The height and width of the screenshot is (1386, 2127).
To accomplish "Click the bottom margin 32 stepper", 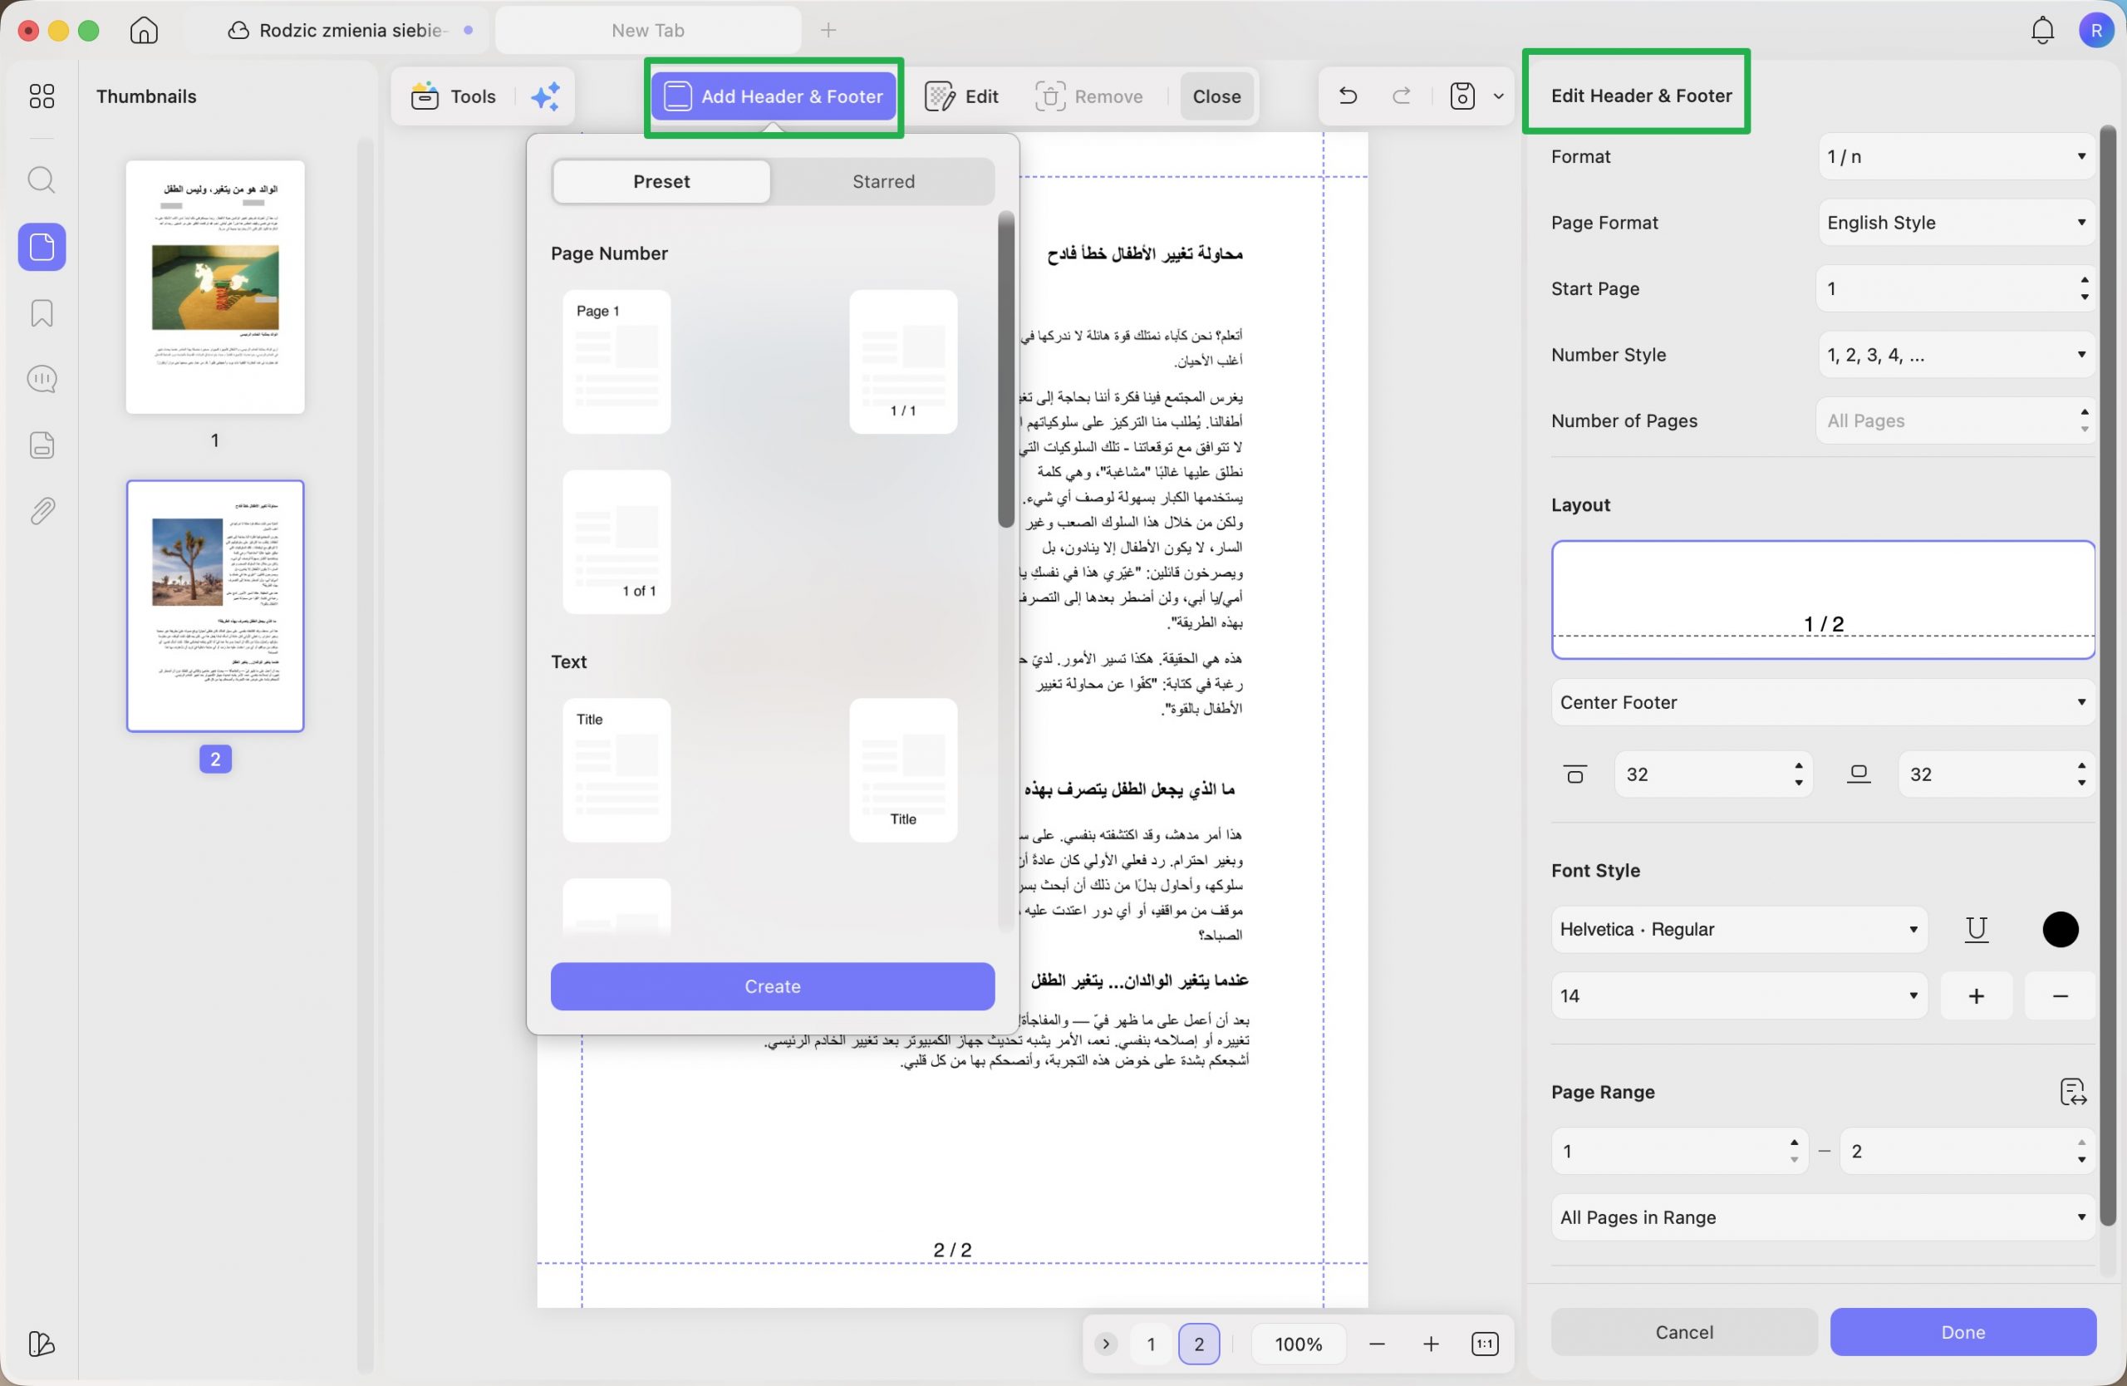I will [x=2081, y=774].
